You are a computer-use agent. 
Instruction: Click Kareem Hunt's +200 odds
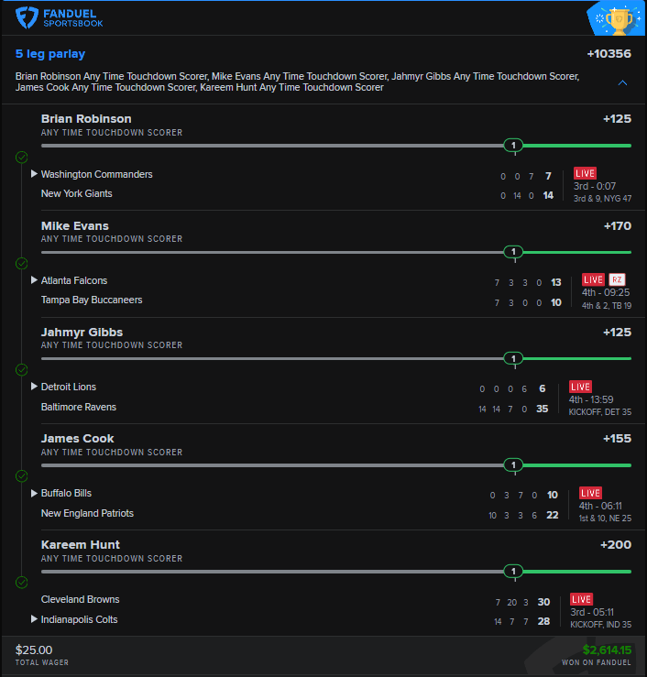click(x=616, y=545)
